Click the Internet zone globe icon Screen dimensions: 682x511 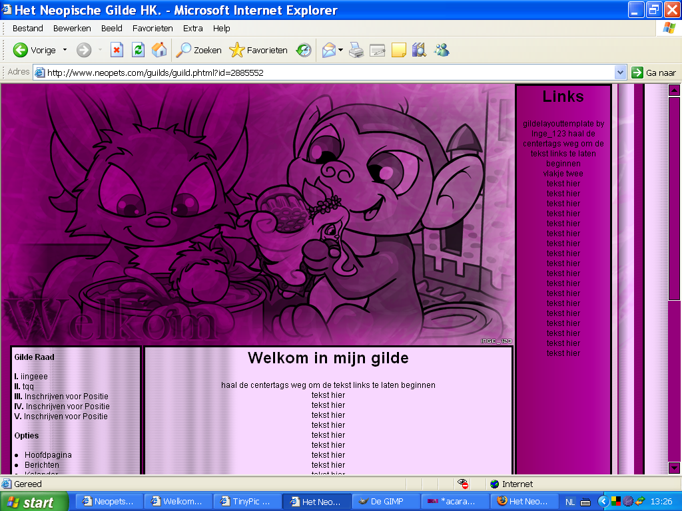click(495, 484)
